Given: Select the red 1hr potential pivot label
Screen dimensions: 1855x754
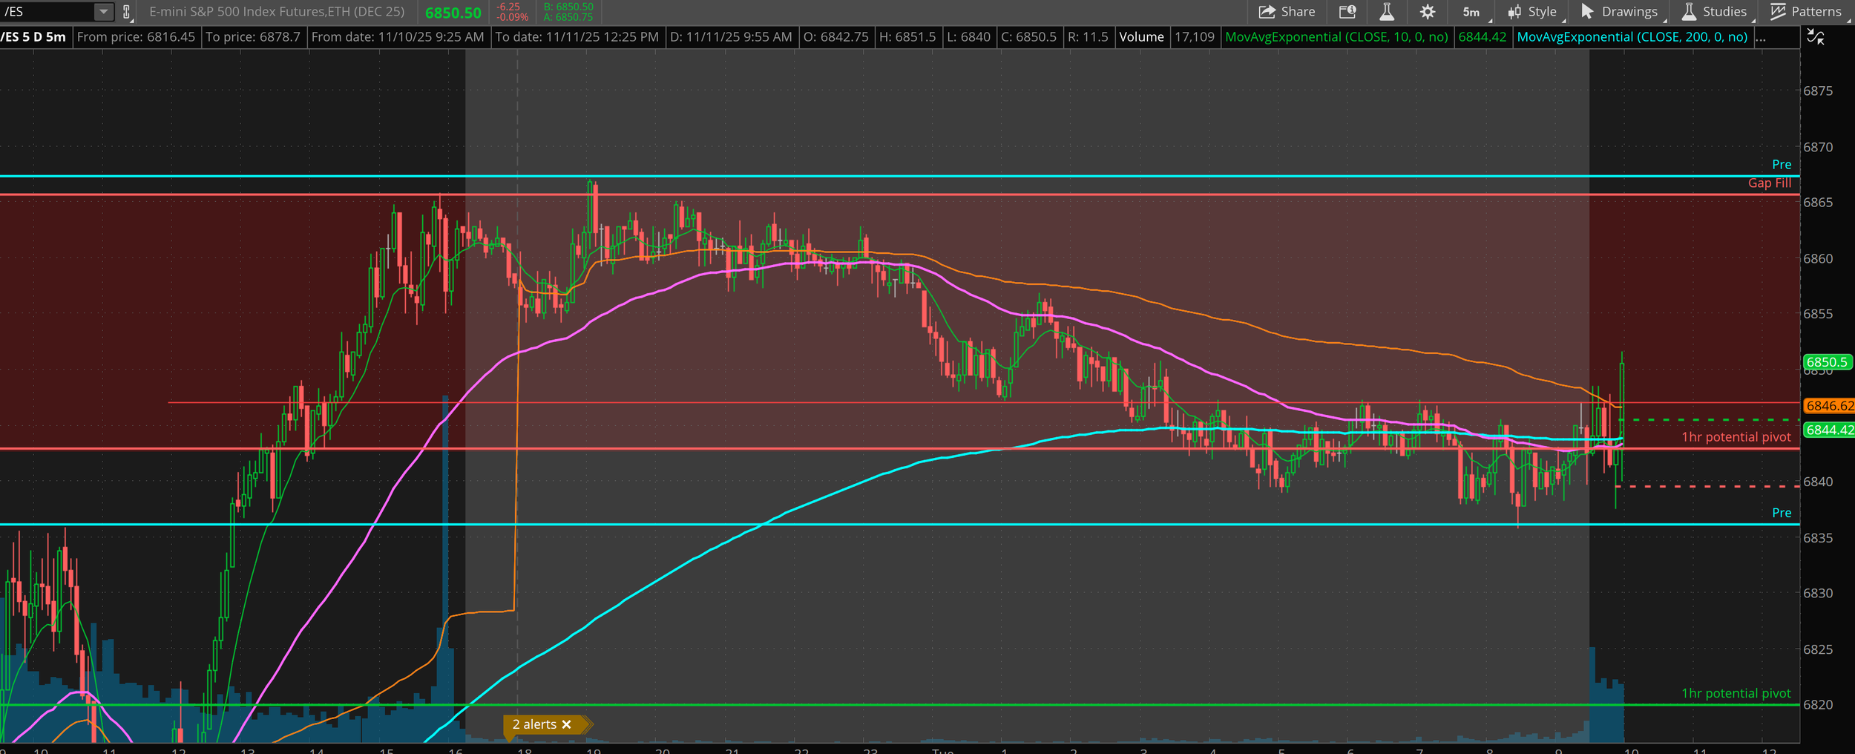Looking at the screenshot, I should click(1736, 437).
